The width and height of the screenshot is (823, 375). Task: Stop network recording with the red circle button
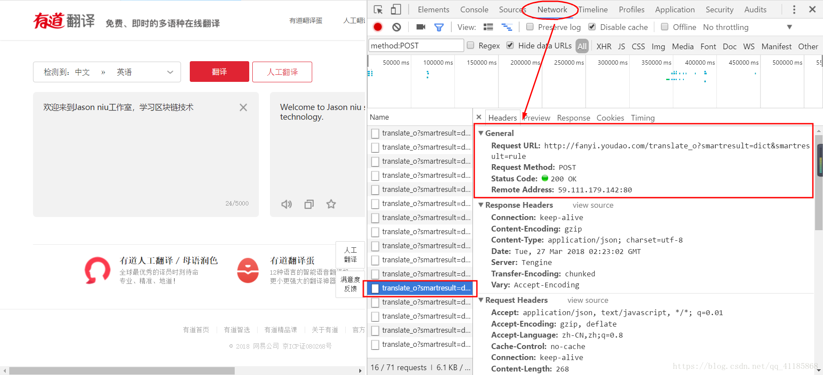point(378,27)
